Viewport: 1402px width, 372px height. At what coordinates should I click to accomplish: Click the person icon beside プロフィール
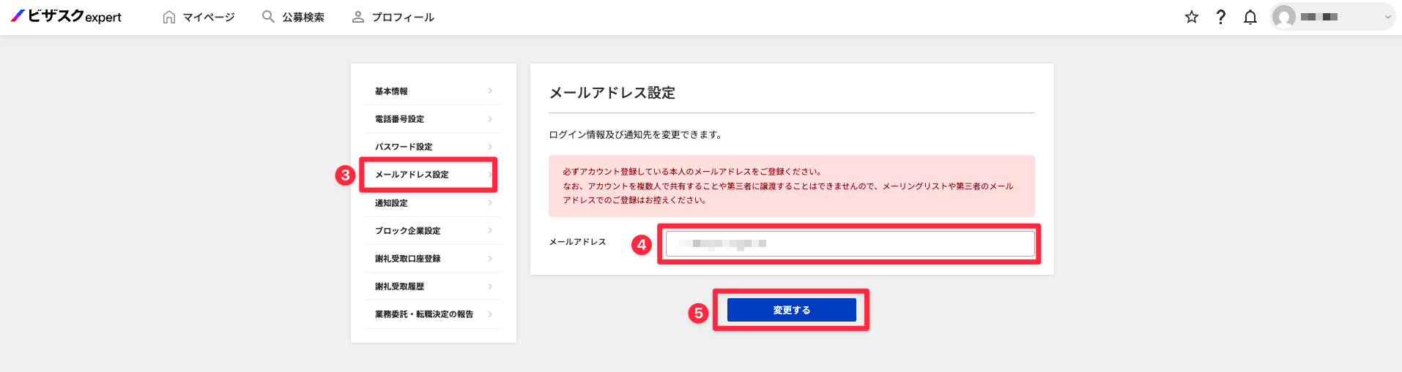point(358,17)
